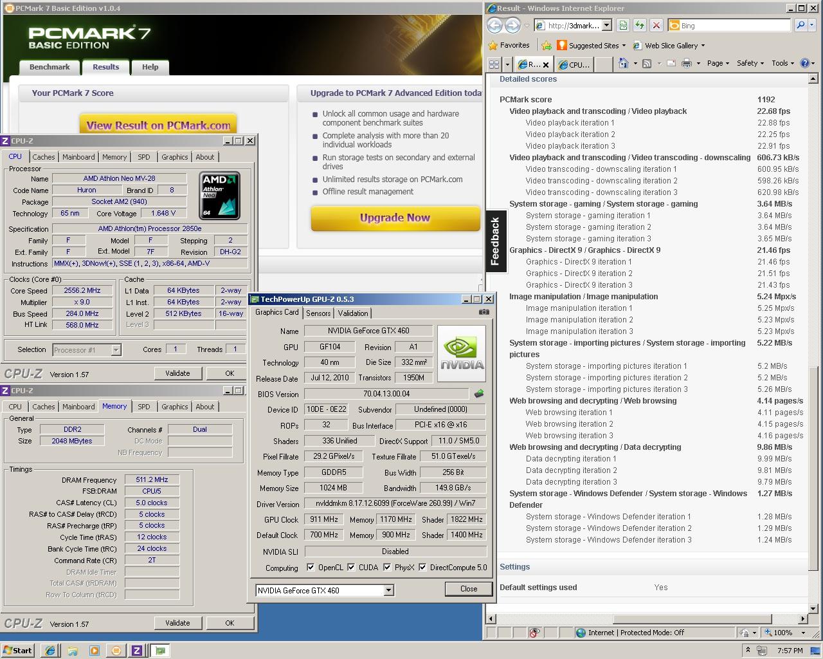Click Upgrade Now button

pyautogui.click(x=395, y=218)
